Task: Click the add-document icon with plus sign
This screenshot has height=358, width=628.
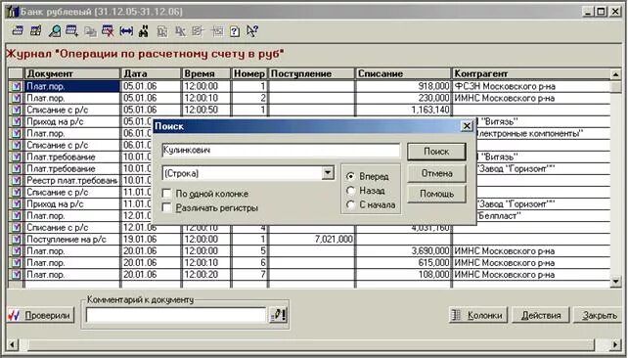Action: pos(72,31)
